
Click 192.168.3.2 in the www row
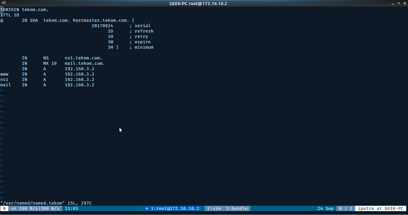pos(79,74)
